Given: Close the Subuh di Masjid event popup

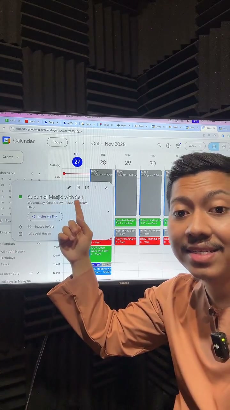Looking at the screenshot, I should click(106, 188).
